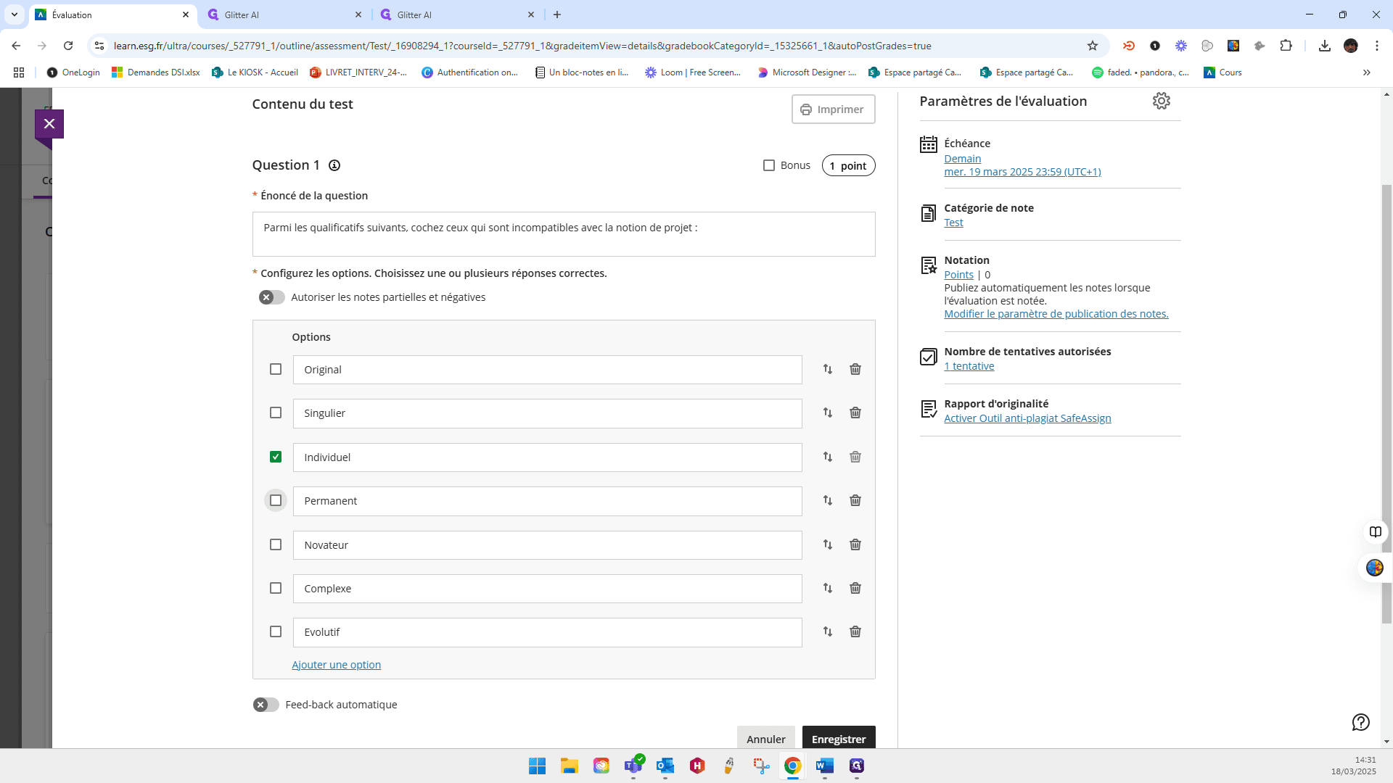Switch to the second Glitter AI tab
Image resolution: width=1393 pixels, height=783 pixels.
click(x=456, y=14)
